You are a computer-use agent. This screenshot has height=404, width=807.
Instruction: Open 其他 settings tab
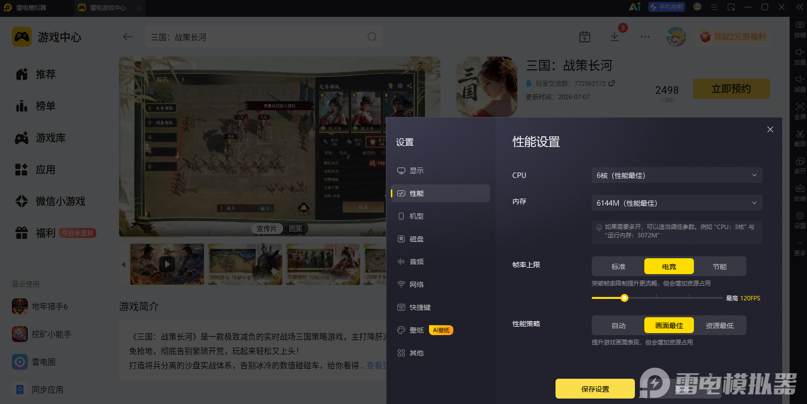(440, 353)
